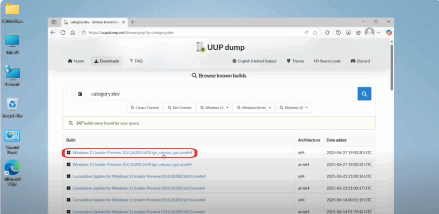Open the workspaces icon left of tab
This screenshot has width=439, height=214.
pyautogui.click(x=54, y=22)
